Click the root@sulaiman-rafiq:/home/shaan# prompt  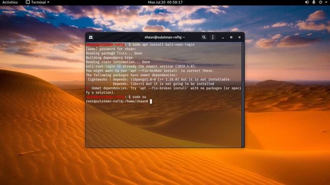coord(117,101)
